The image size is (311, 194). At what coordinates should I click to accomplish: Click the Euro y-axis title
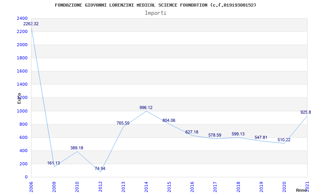click(x=19, y=99)
